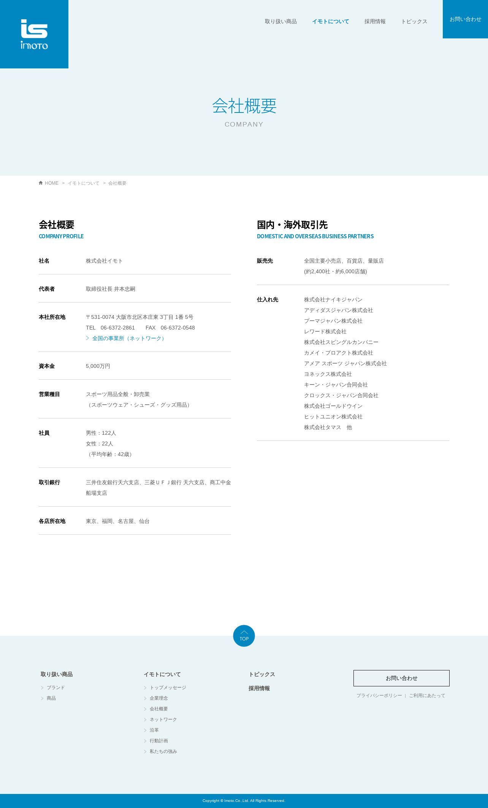Click the supplier プーマジャパン株式会社
Image resolution: width=488 pixels, height=808 pixels.
pyautogui.click(x=333, y=321)
